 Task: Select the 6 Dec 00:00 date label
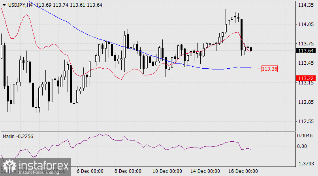click(89, 171)
